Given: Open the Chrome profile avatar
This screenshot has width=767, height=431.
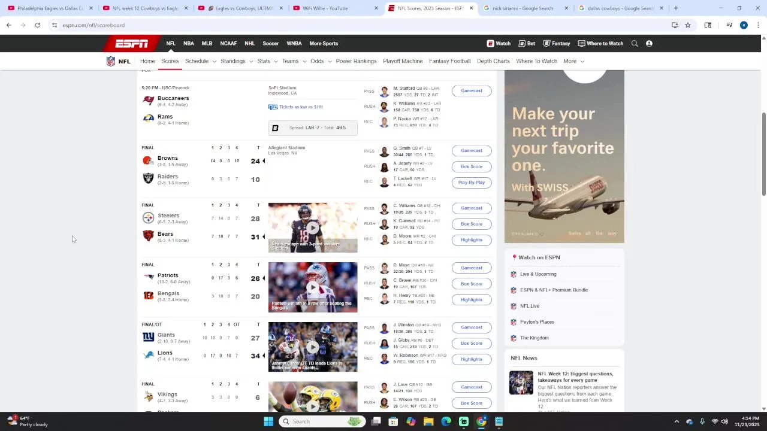Looking at the screenshot, I should tap(744, 25).
